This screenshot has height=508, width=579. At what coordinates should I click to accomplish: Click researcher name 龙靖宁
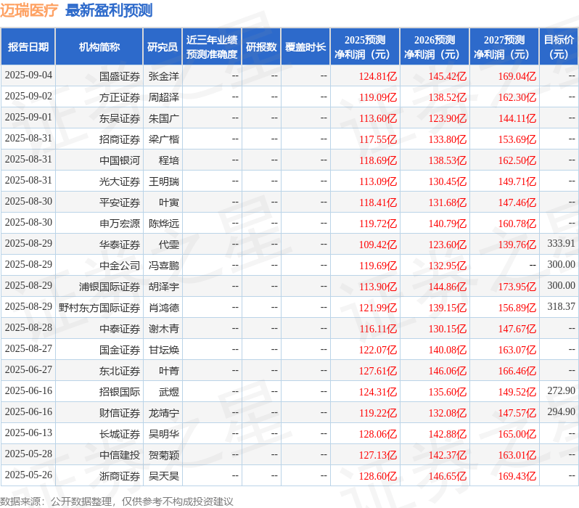point(164,414)
